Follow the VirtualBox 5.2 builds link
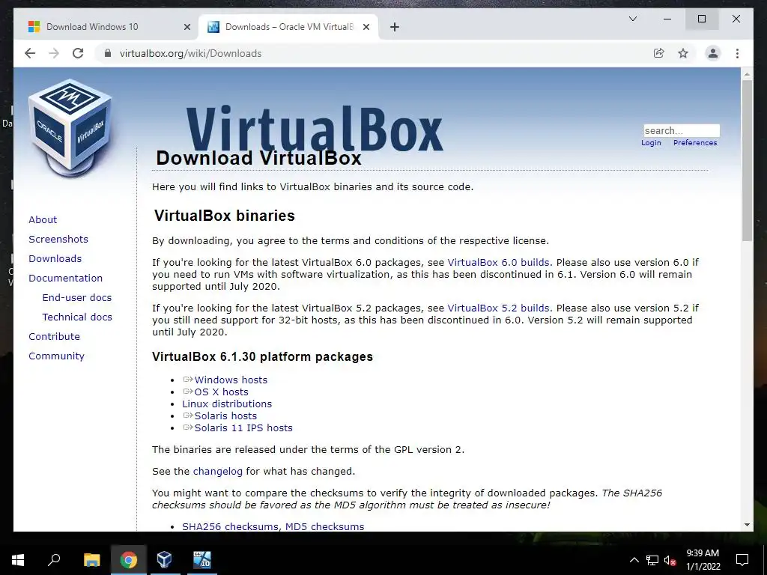 pos(498,308)
